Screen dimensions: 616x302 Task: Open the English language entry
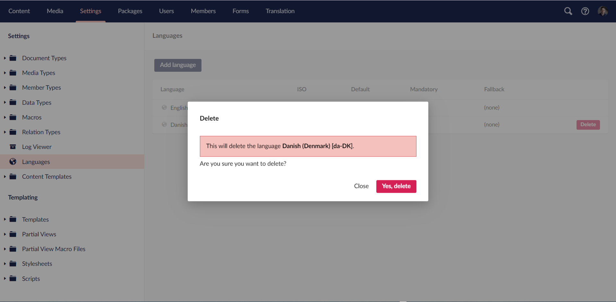click(179, 108)
